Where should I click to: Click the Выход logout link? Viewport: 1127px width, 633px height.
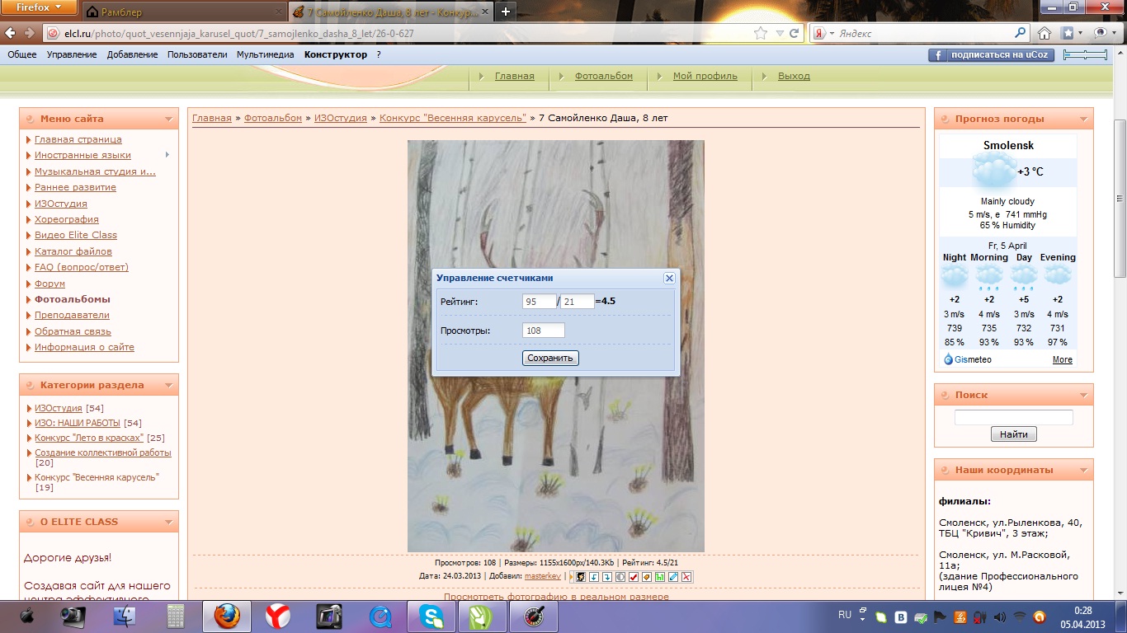point(794,76)
